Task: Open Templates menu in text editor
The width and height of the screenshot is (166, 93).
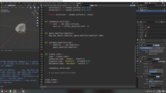Action: 64,5
